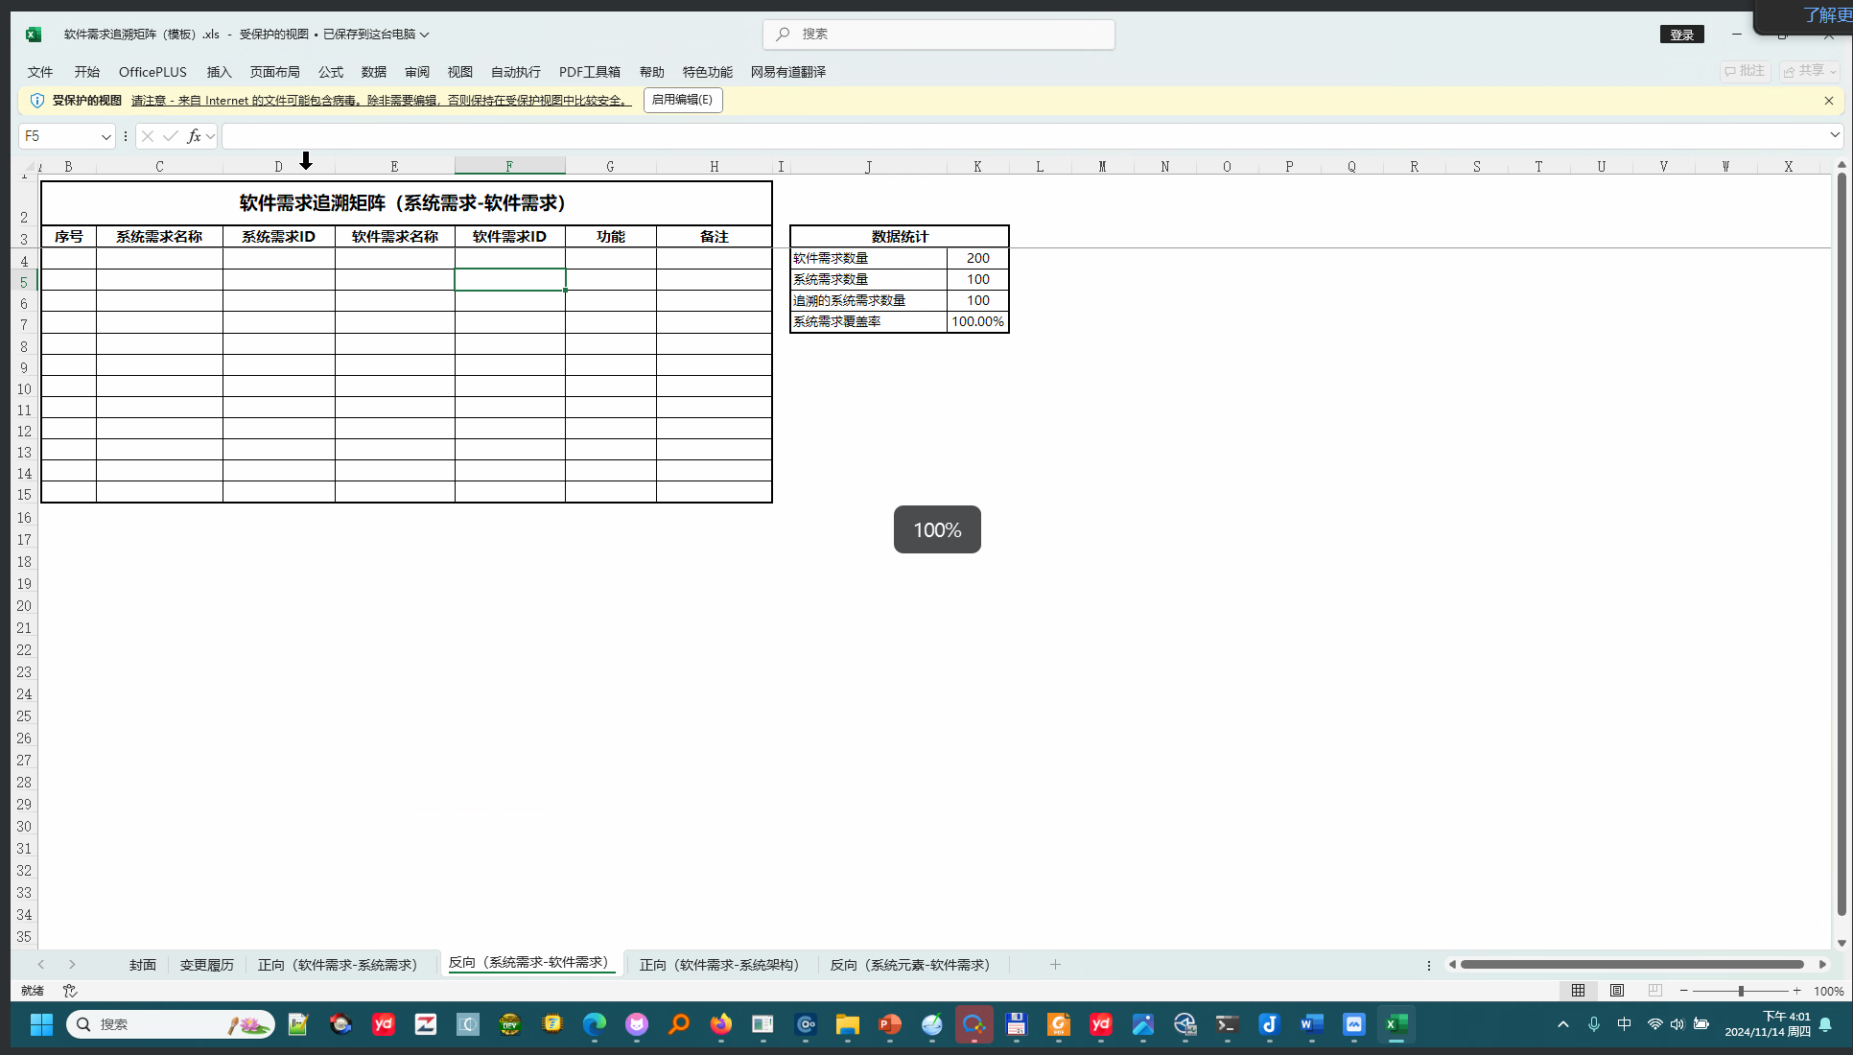
Task: Click the microphone icon in system tray
Action: point(1594,1024)
